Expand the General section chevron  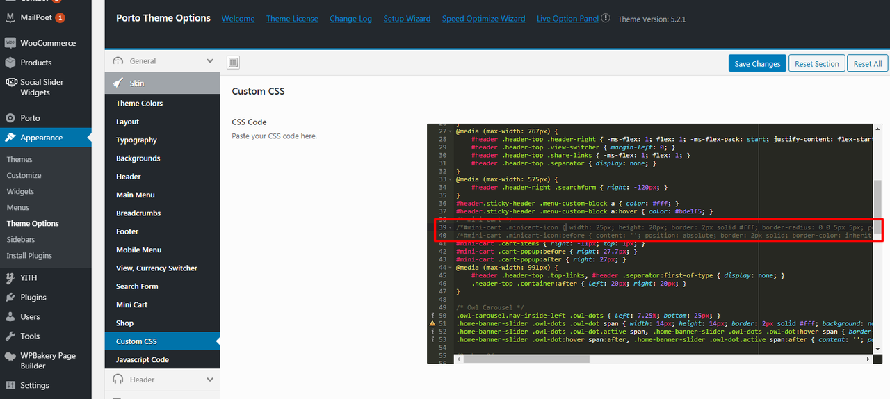(210, 61)
